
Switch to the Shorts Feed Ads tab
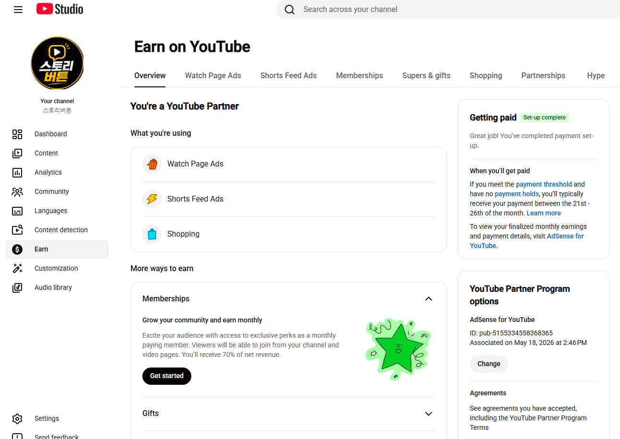coord(289,75)
